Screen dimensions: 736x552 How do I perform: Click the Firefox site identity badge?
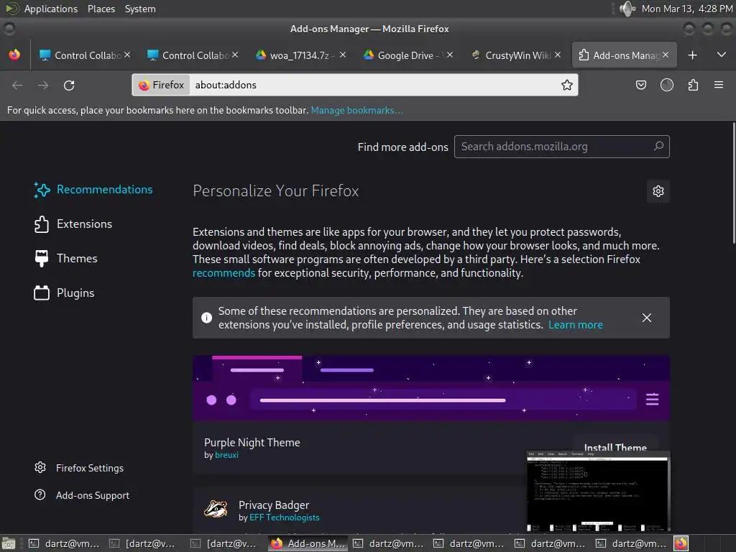162,85
